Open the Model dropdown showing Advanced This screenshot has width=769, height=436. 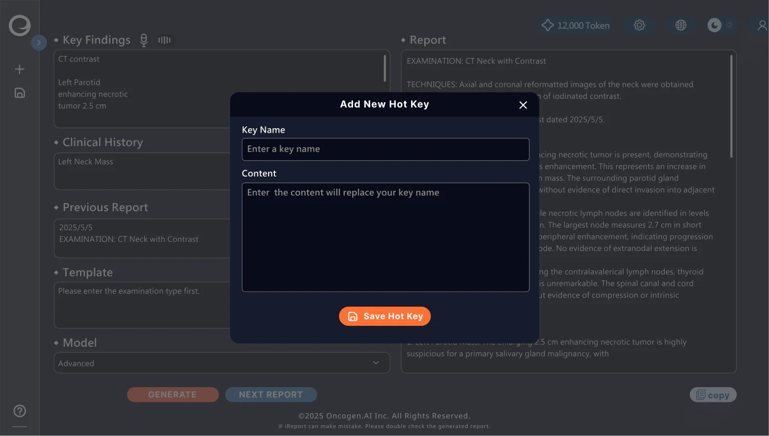(222, 363)
